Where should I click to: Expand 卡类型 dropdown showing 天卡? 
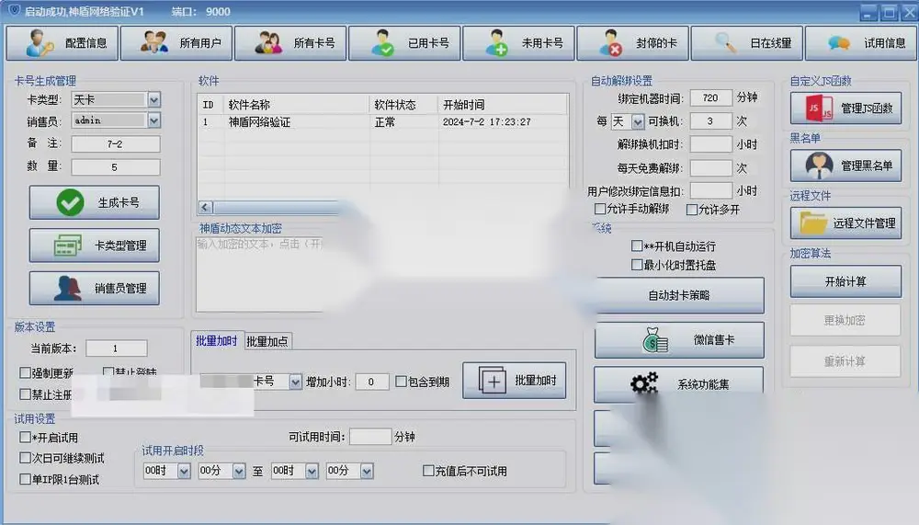click(x=153, y=99)
